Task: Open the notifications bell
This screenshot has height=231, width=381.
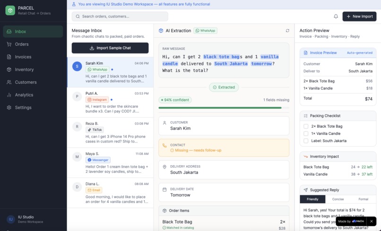Action: (336, 16)
